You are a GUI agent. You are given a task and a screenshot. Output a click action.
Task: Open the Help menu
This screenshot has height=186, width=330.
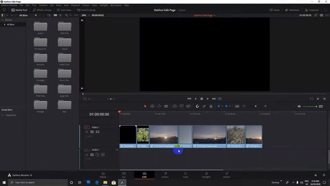point(126,5)
